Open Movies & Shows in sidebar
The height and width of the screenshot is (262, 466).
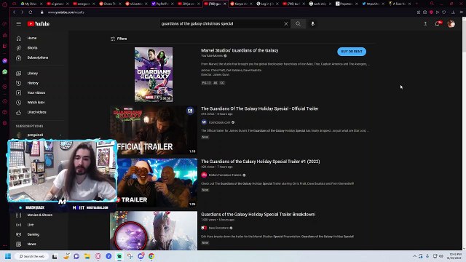pos(39,215)
